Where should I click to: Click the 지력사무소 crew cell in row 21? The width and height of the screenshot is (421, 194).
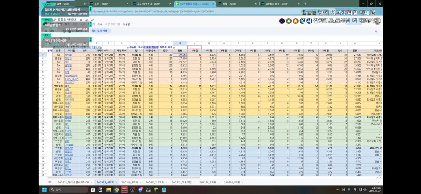[x=58, y=117]
